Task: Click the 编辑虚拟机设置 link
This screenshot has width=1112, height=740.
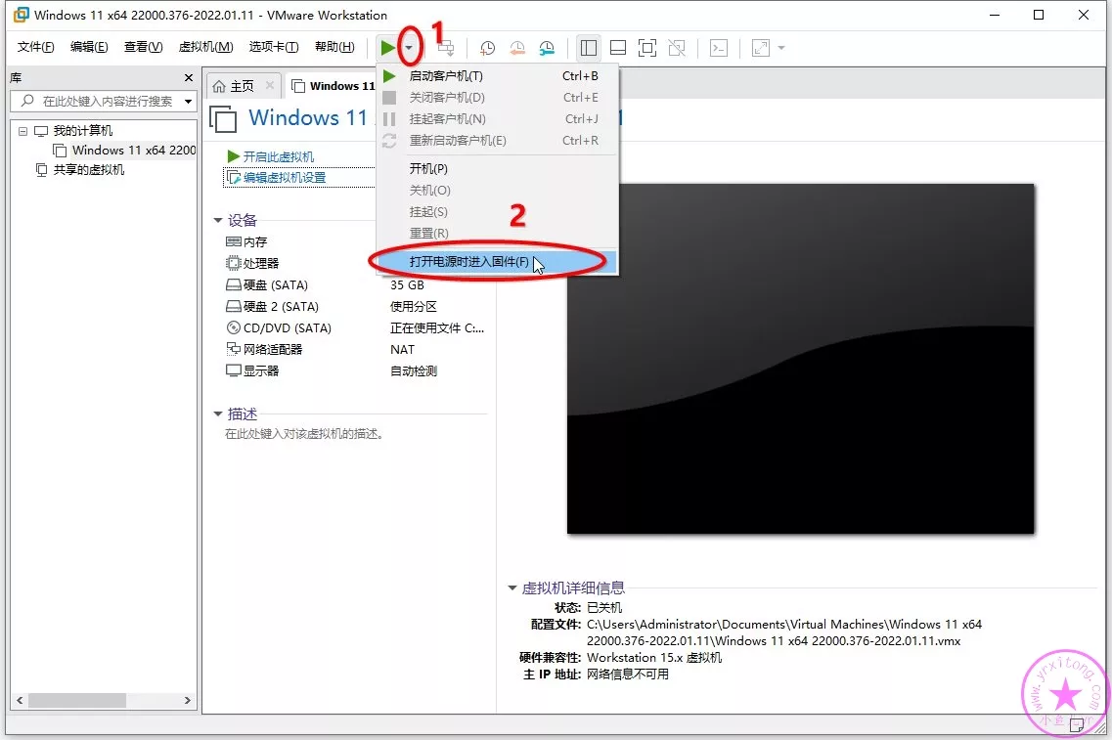Action: [x=284, y=177]
